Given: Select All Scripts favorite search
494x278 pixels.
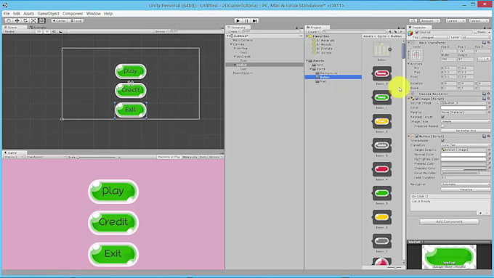Looking at the screenshot, I should tap(321, 52).
